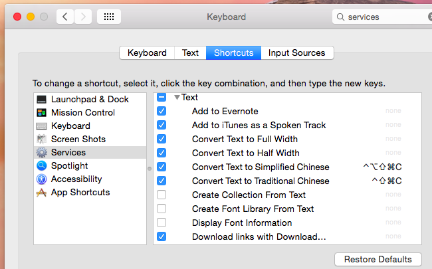Uncheck Convert Text to Traditional Chinese
The height and width of the screenshot is (269, 432).
pyautogui.click(x=162, y=181)
